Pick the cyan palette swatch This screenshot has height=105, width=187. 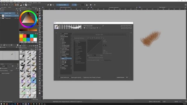[32, 36]
